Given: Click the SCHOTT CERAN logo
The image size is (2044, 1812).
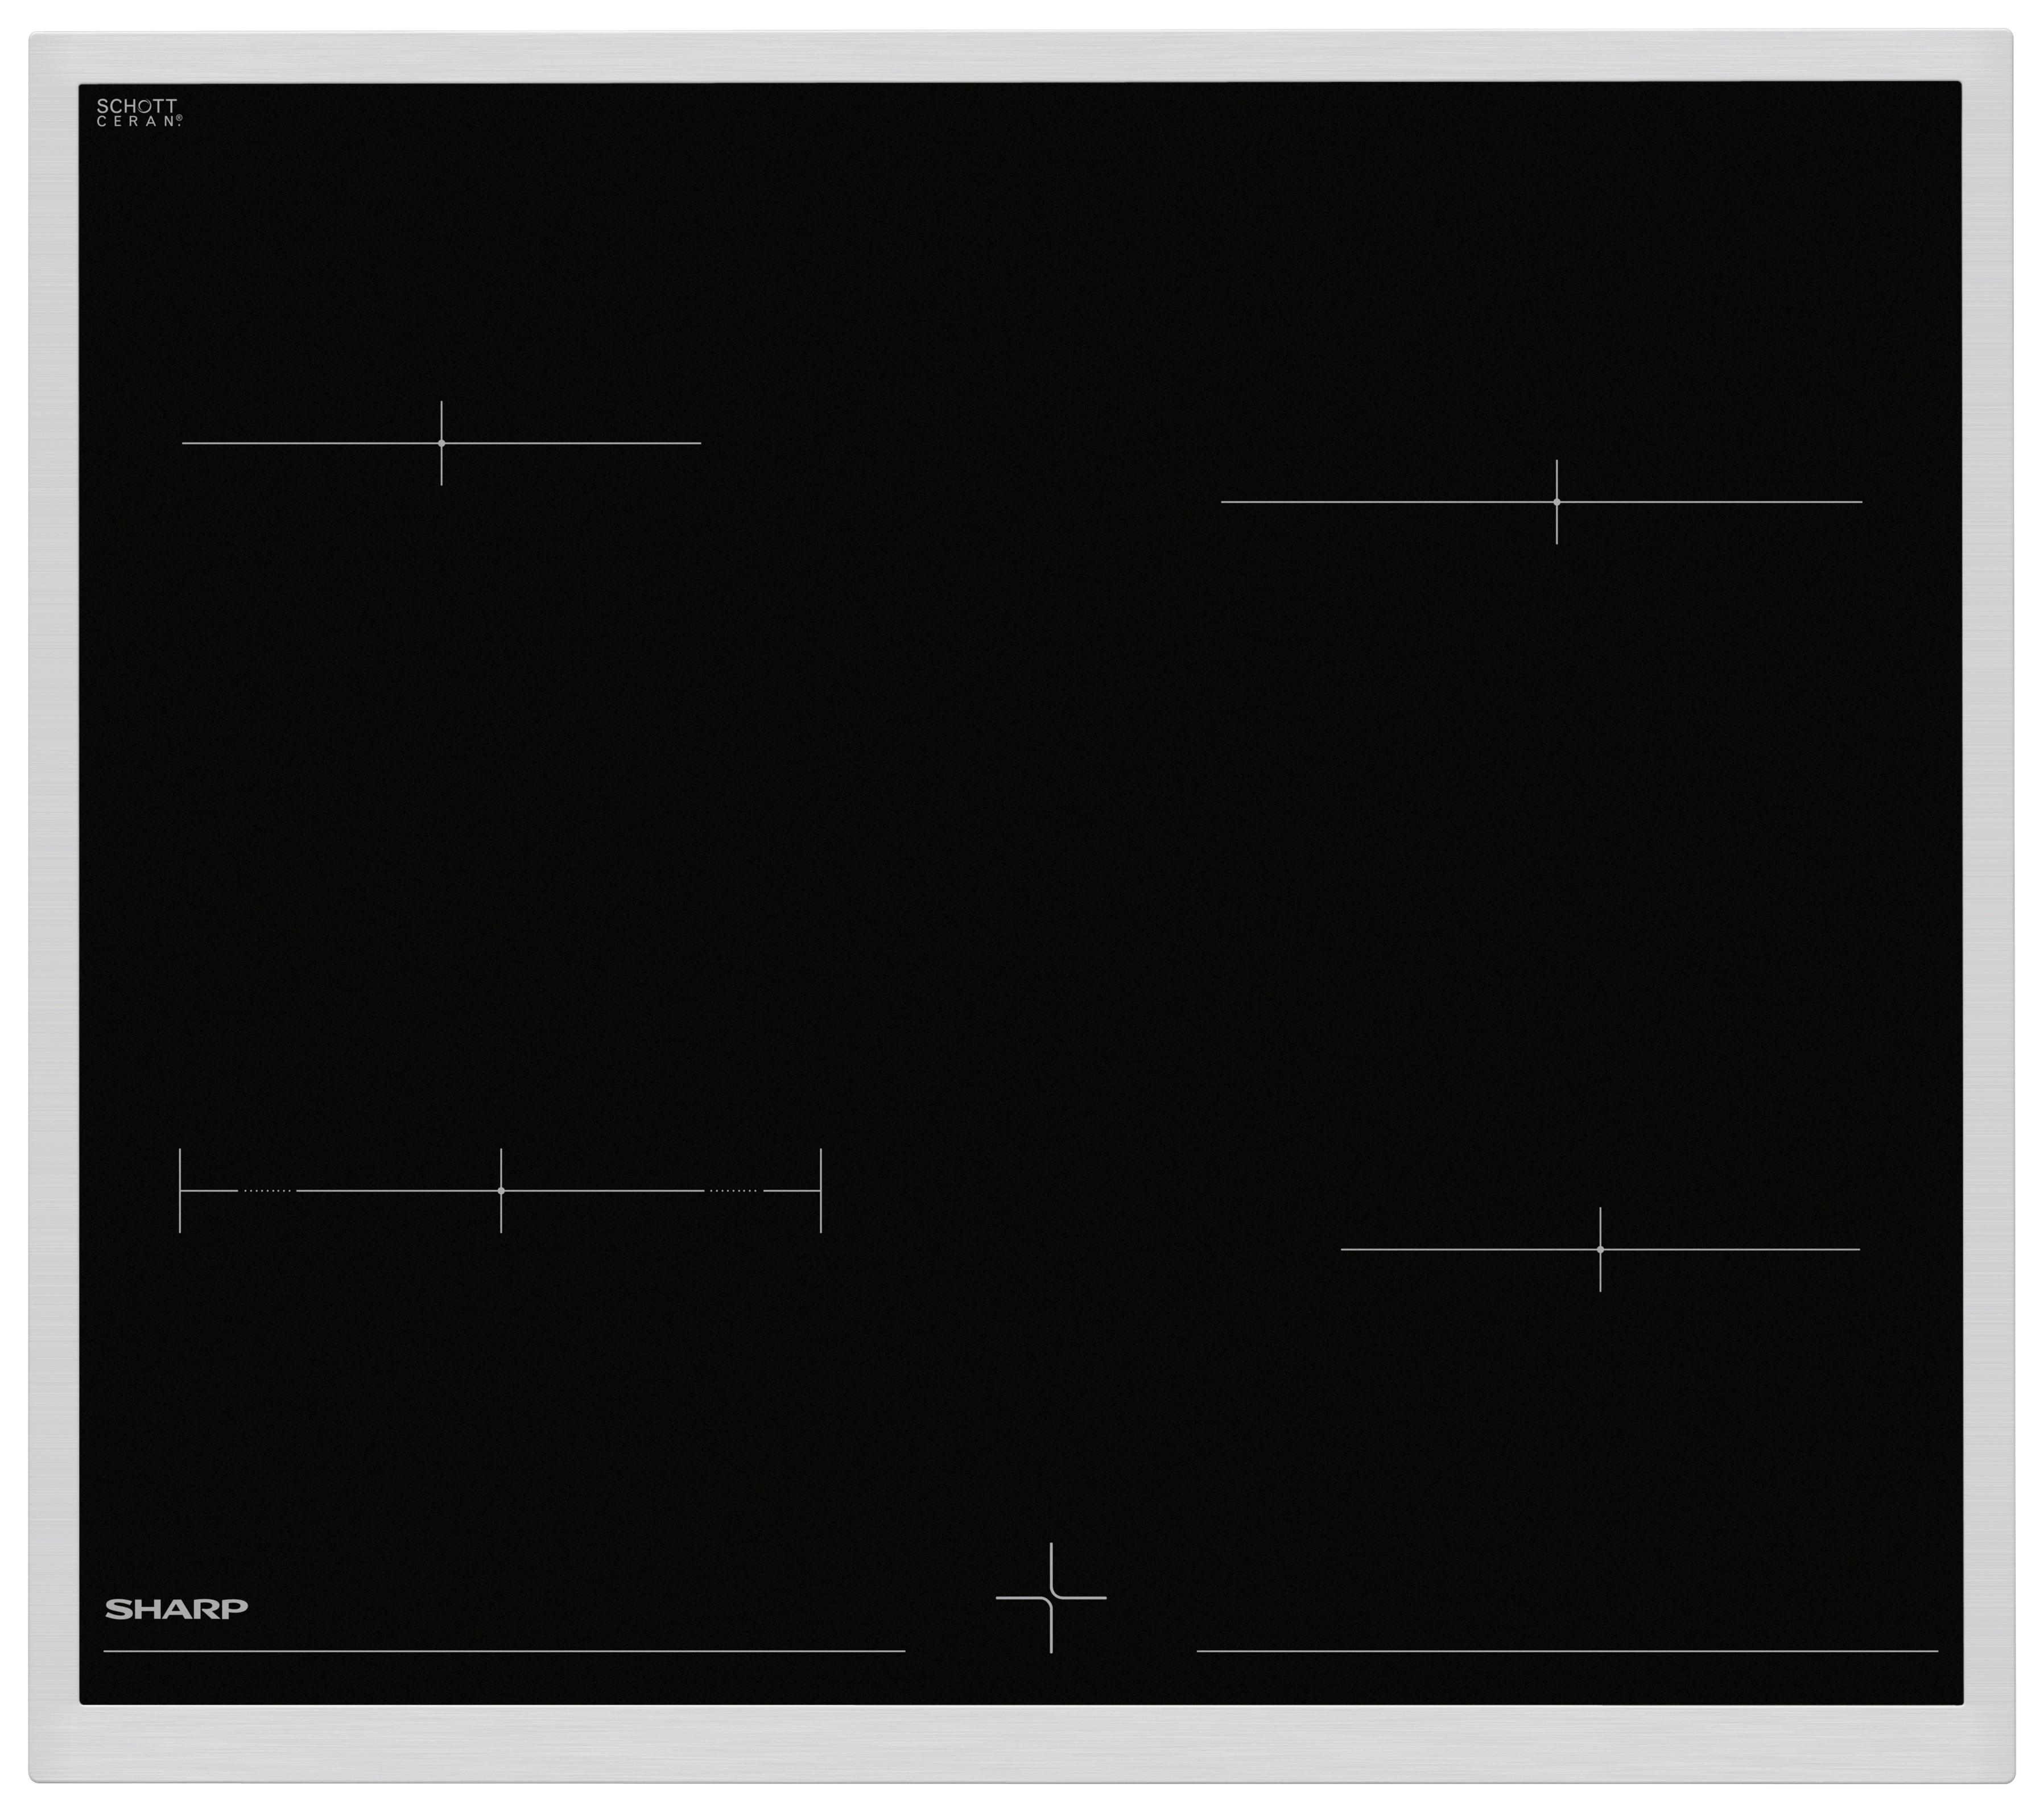Looking at the screenshot, I should coord(139,112).
